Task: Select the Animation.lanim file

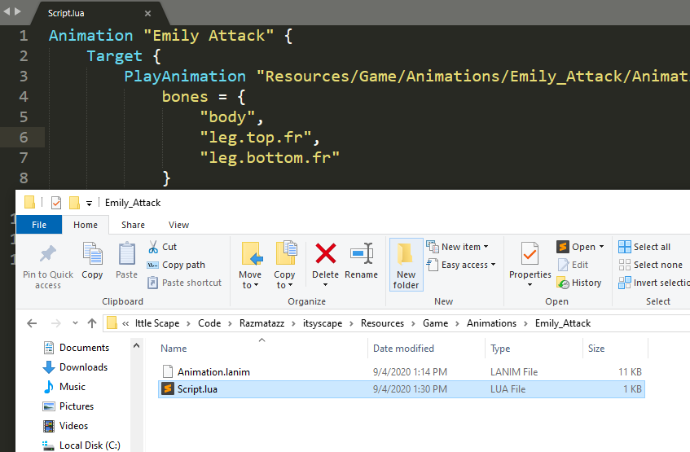Action: 213,372
